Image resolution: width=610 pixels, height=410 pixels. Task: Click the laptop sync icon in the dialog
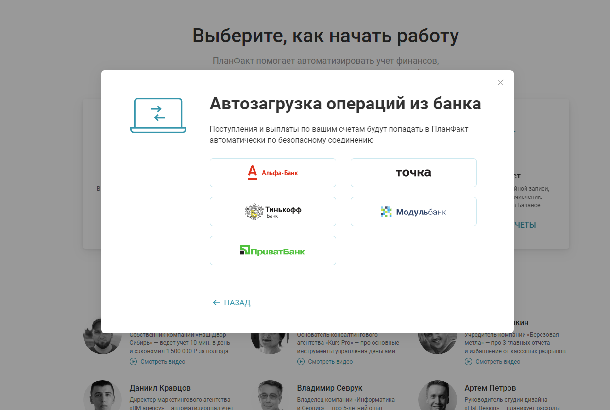click(x=157, y=115)
